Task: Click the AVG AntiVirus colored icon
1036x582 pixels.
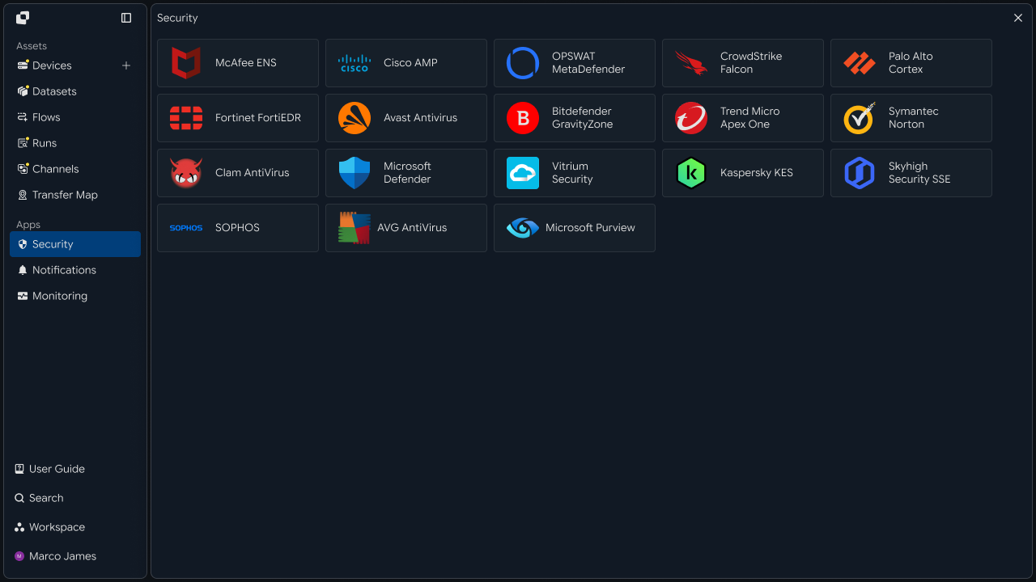Action: pyautogui.click(x=355, y=228)
